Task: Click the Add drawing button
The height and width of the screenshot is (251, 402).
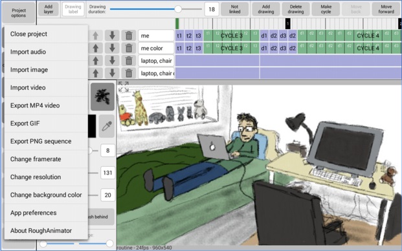Action: (266, 9)
